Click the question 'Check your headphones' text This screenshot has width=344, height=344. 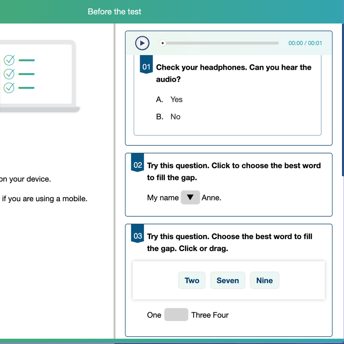pyautogui.click(x=233, y=73)
